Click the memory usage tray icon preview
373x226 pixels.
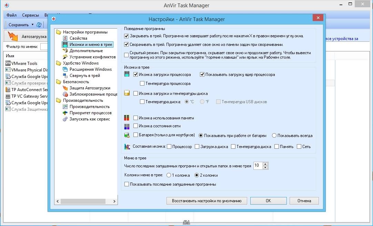pos(127,118)
